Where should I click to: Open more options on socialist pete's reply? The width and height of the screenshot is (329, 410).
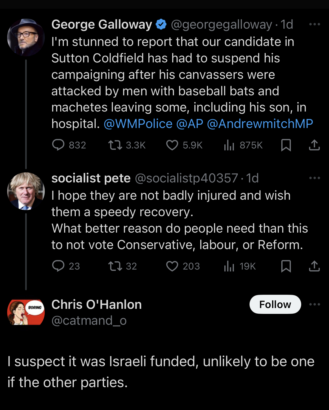point(314,178)
